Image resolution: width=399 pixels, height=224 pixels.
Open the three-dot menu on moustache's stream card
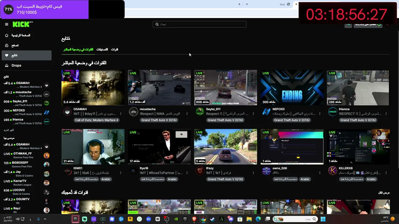coord(187,114)
